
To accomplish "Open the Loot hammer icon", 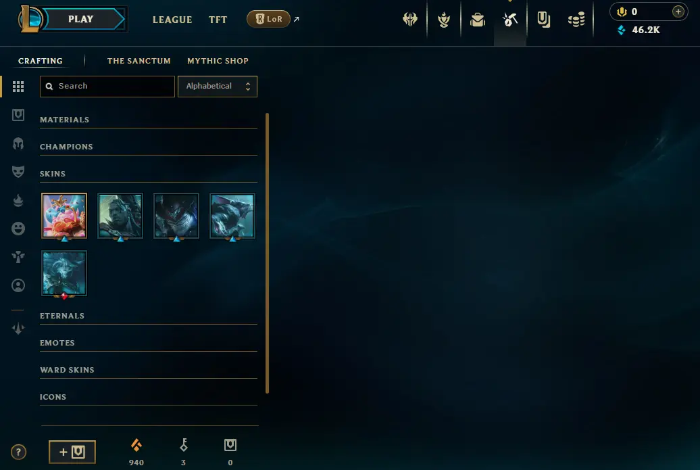I will pyautogui.click(x=510, y=20).
